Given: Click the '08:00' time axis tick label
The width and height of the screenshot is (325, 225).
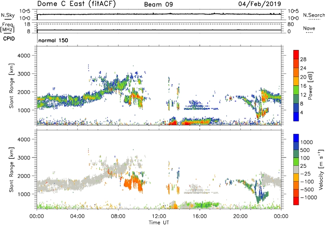Looking at the screenshot, I should (118, 216).
